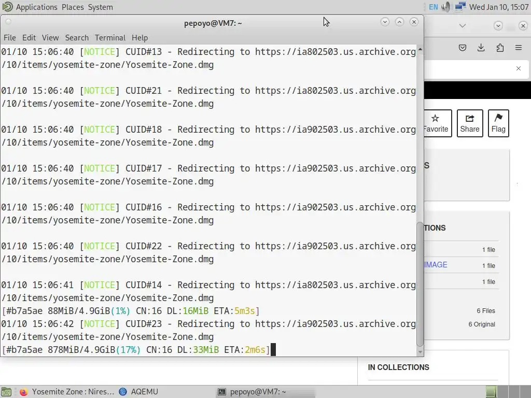Open the terminal Search menu
The width and height of the screenshot is (531, 398).
tap(77, 37)
